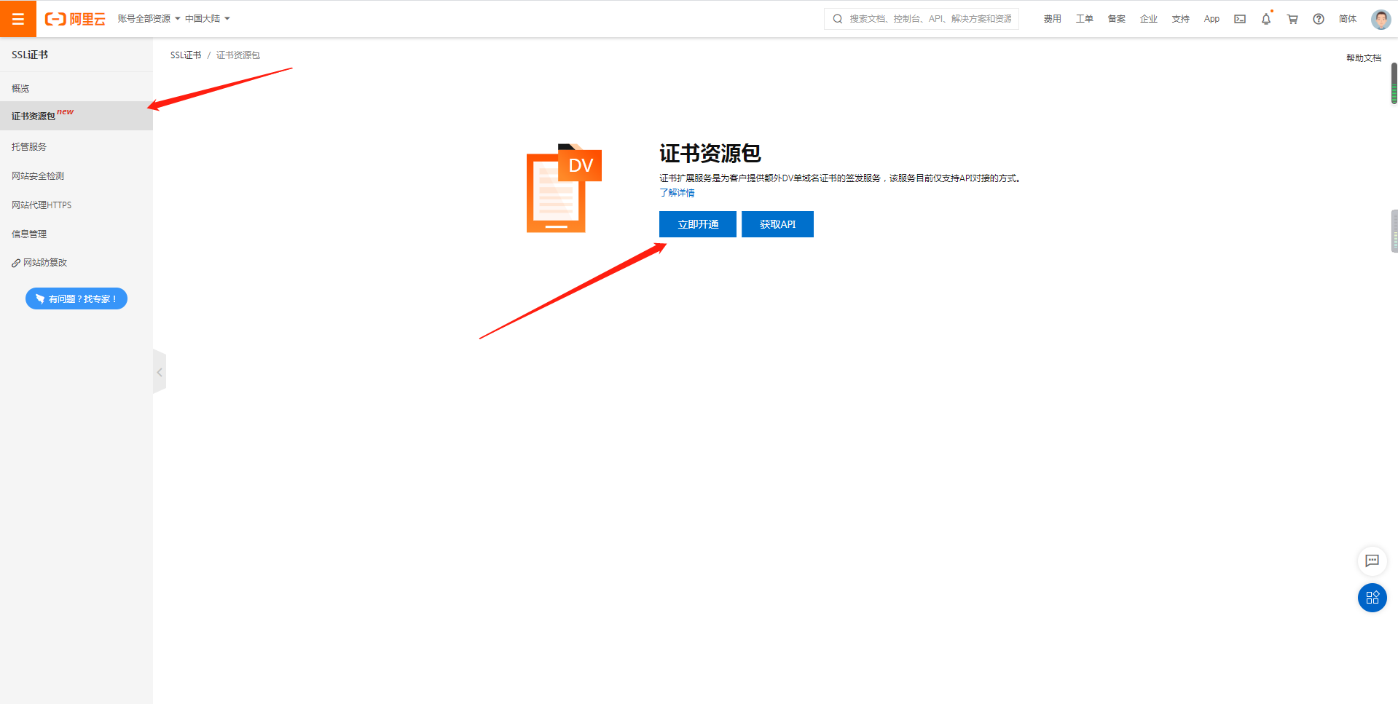Open 网站防篡改 external link
Viewport: 1398px width, 704px height.
44,263
